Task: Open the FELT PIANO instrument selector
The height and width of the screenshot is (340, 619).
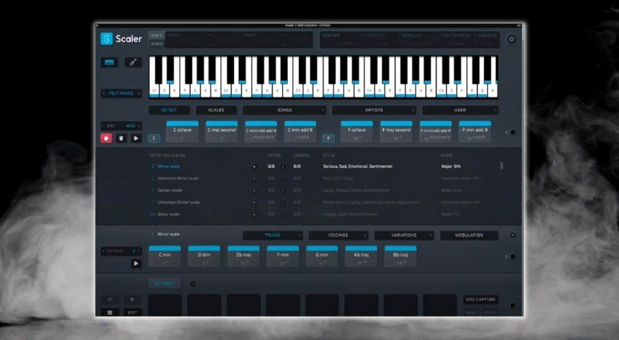Action: (121, 93)
